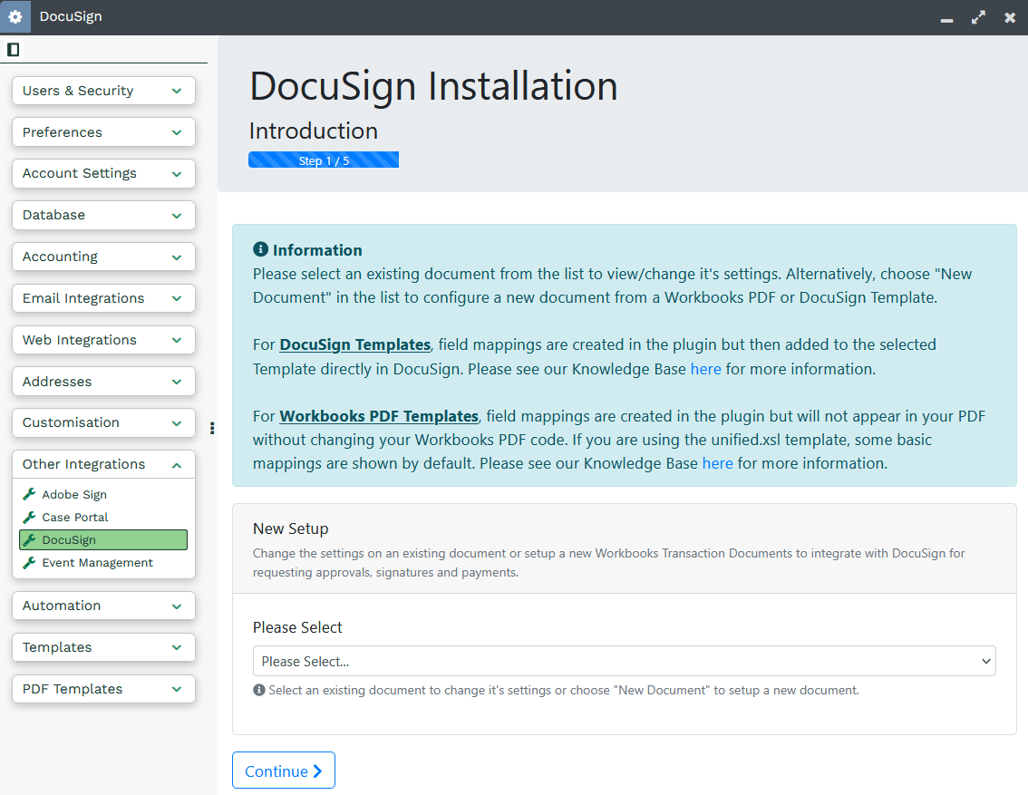This screenshot has width=1028, height=795.
Task: Click the 'DocuSign' title bar text
Action: 71,16
